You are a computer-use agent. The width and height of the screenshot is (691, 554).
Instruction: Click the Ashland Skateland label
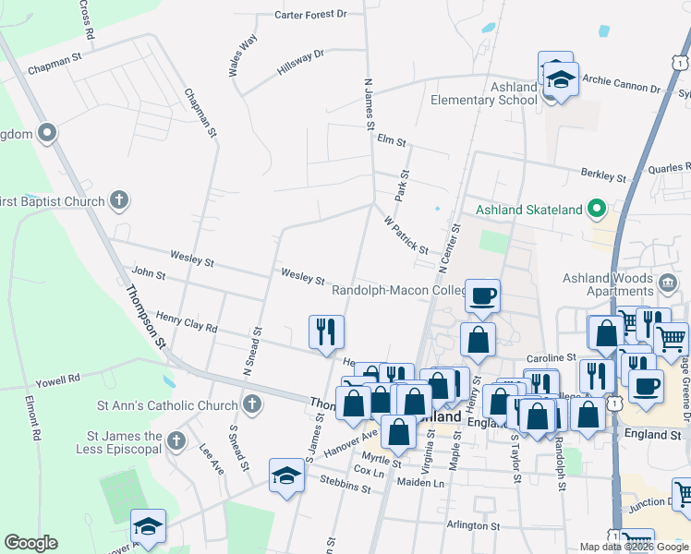529,210
